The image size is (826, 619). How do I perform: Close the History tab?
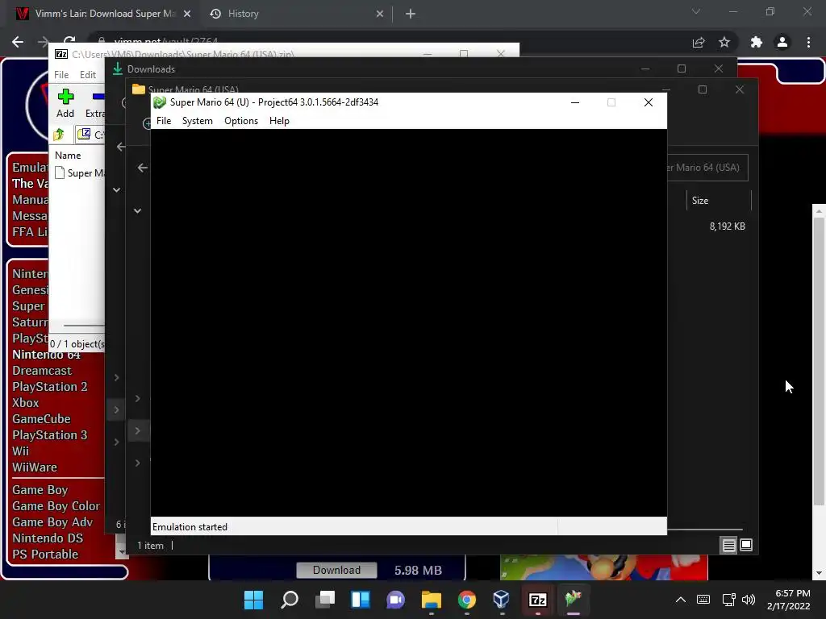(380, 14)
